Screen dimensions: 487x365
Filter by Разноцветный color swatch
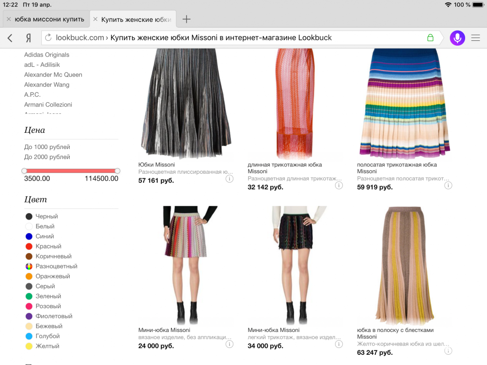pos(29,266)
